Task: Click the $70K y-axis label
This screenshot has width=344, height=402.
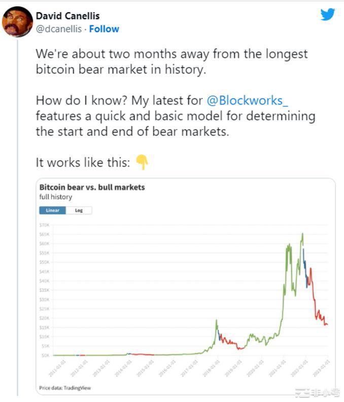Action: [44, 225]
